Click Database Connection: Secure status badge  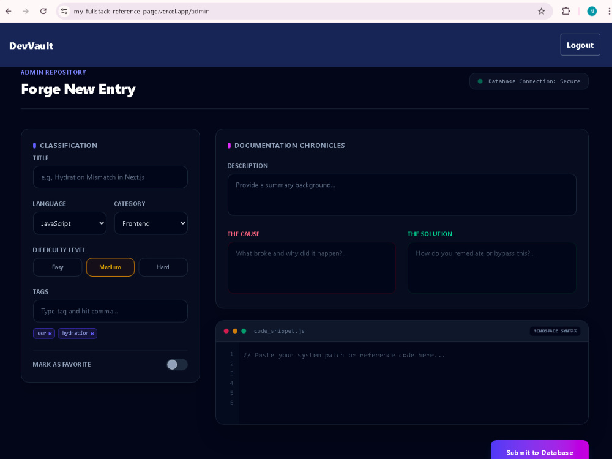coord(529,81)
